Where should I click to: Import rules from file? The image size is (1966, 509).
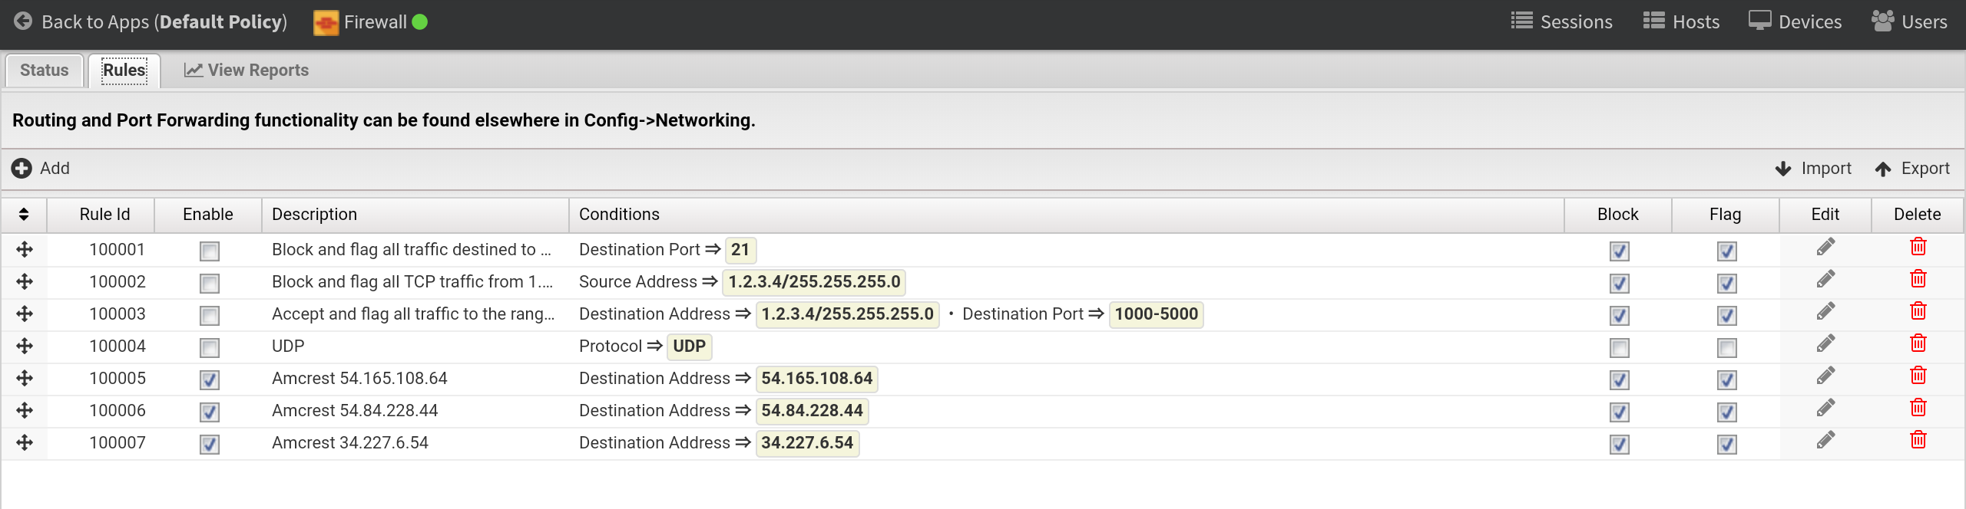coord(1813,169)
